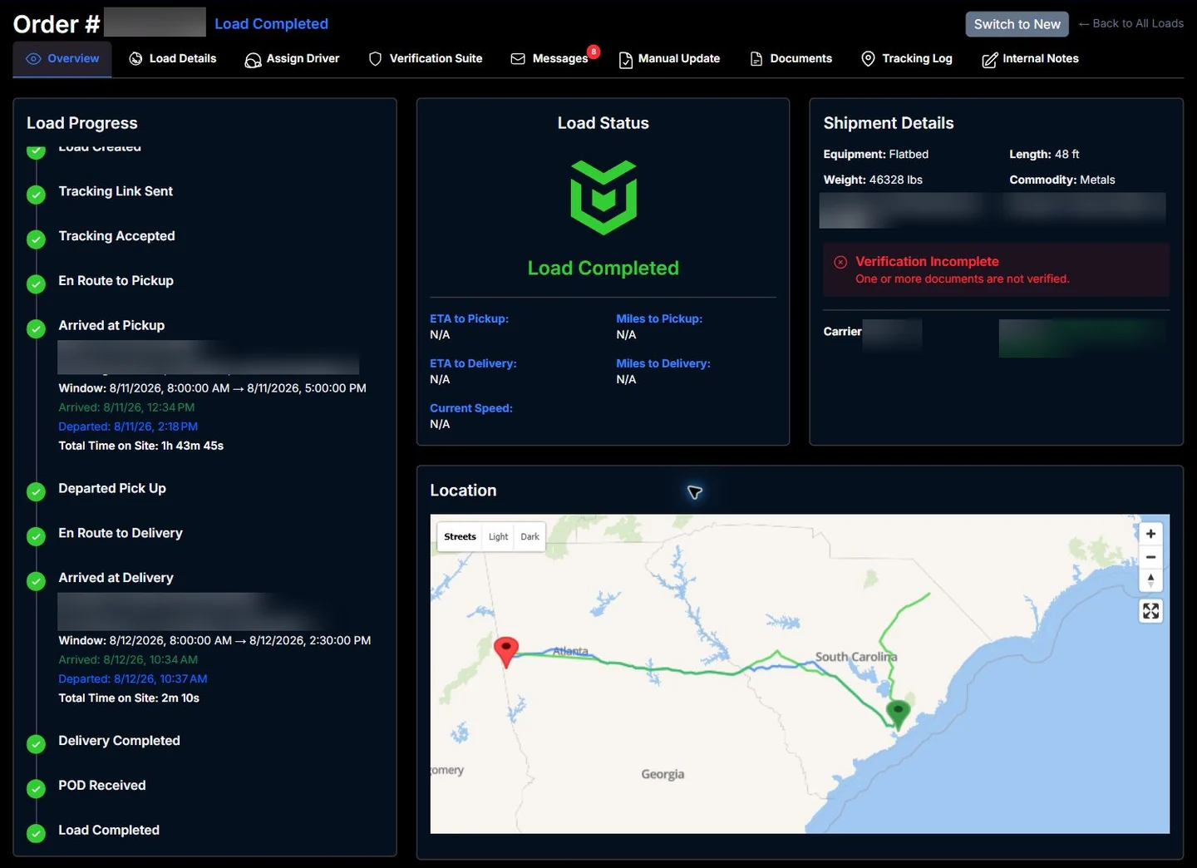1197x868 pixels.
Task: Switch to the Load Details tab
Action: coord(173,59)
